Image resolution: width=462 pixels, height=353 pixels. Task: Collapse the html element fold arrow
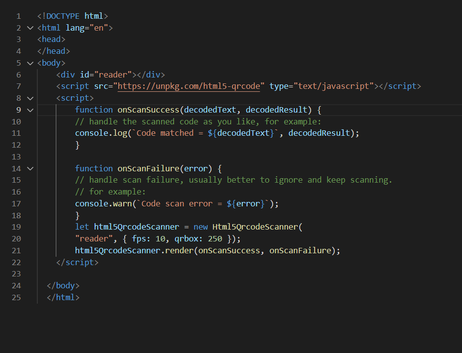click(30, 27)
